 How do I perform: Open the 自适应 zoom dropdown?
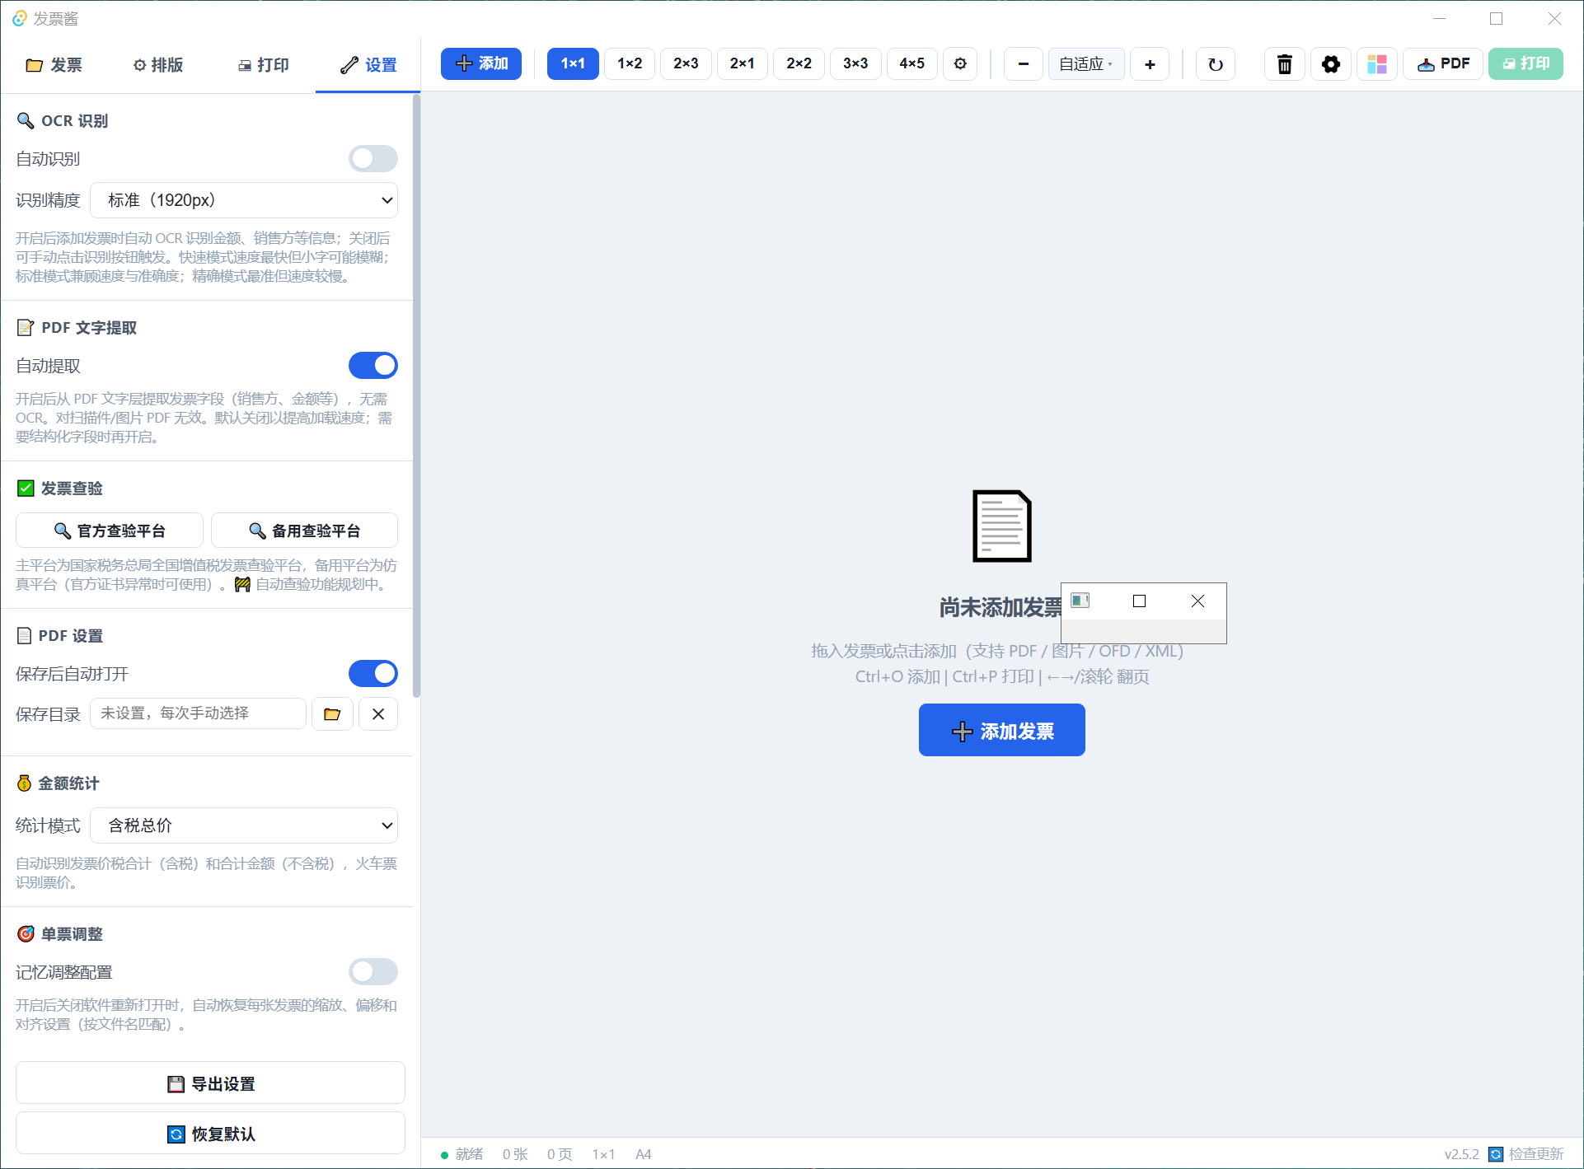pyautogui.click(x=1086, y=64)
